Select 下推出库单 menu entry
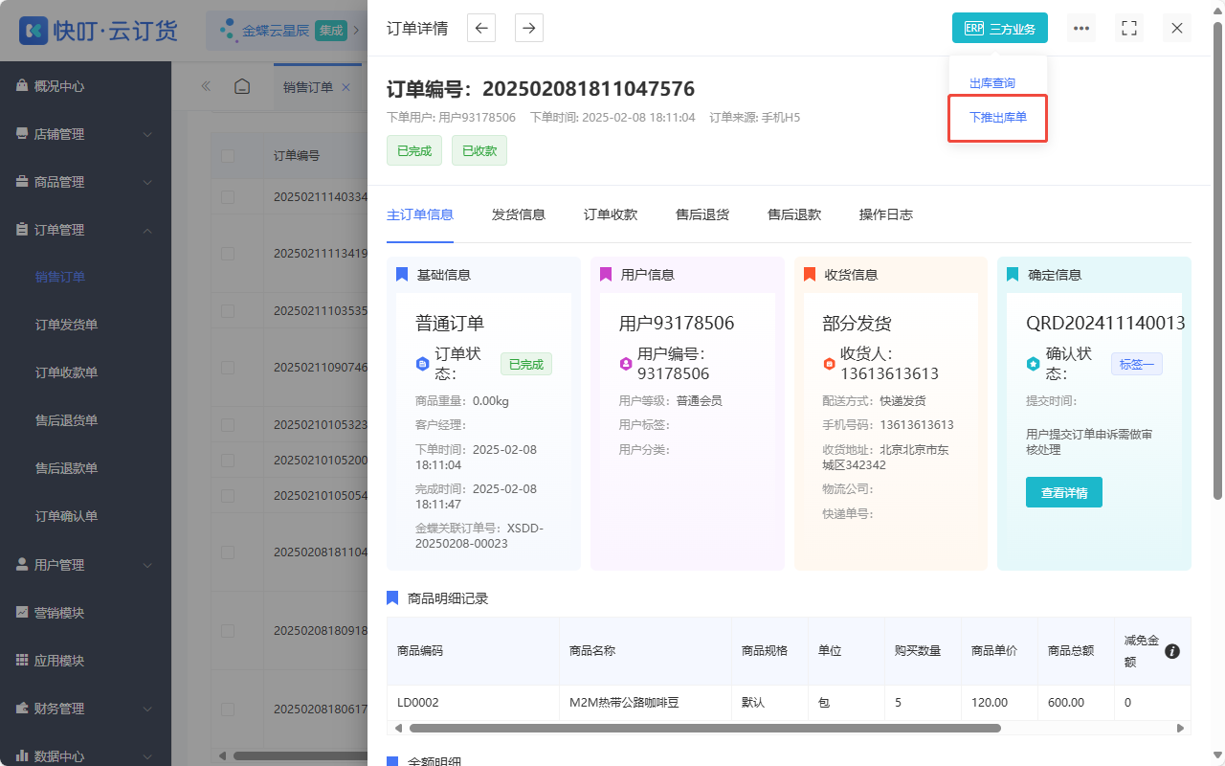This screenshot has height=766, width=1225. (998, 118)
